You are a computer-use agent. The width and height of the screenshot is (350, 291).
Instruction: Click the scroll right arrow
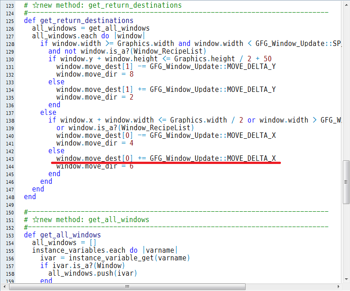(339, 286)
